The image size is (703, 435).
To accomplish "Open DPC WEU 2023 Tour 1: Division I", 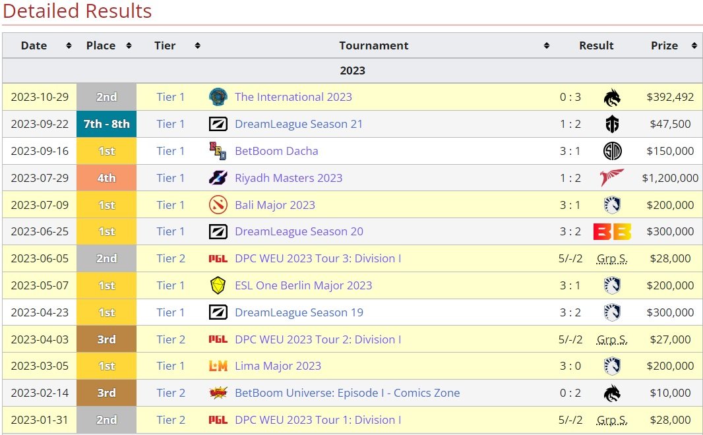I will [318, 420].
